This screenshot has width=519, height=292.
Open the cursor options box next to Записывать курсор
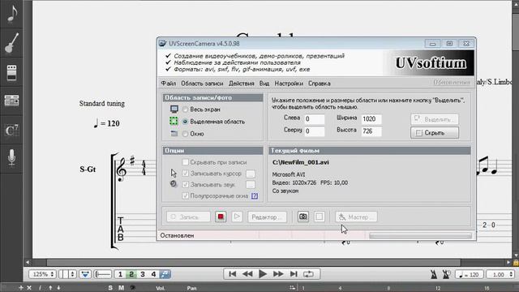pyautogui.click(x=251, y=174)
